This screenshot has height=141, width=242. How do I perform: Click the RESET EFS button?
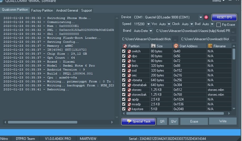[224, 17]
